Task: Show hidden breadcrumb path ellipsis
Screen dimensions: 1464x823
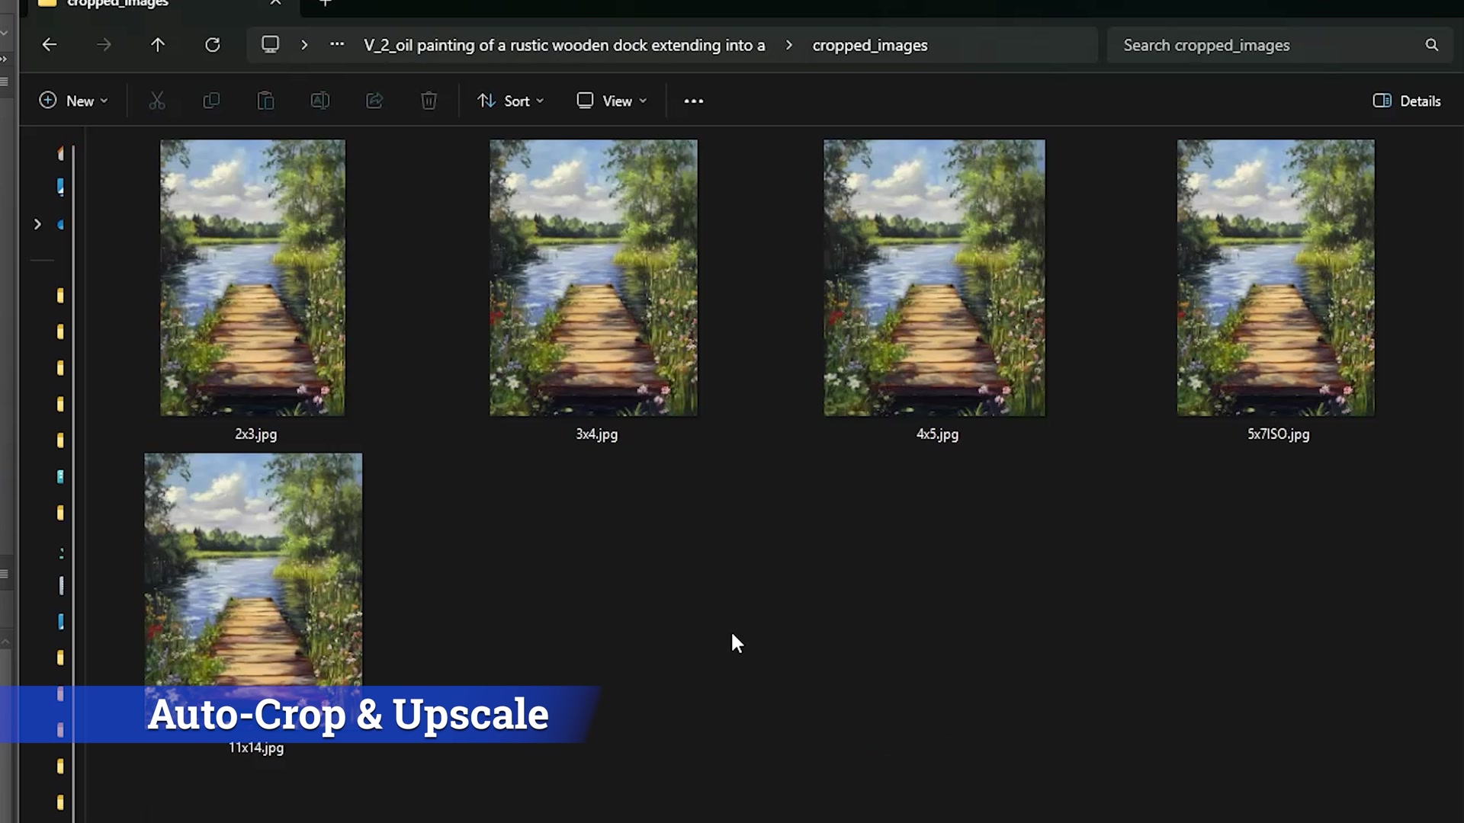Action: click(x=337, y=45)
